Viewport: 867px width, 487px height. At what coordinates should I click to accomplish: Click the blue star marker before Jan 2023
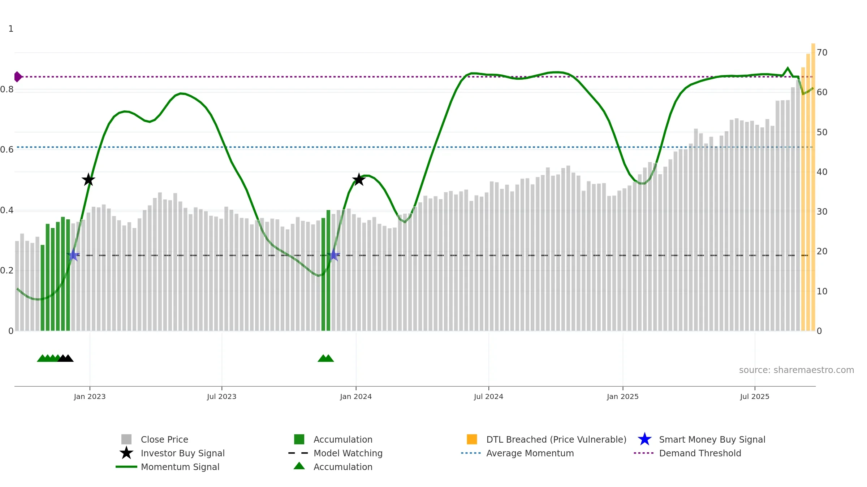73,255
